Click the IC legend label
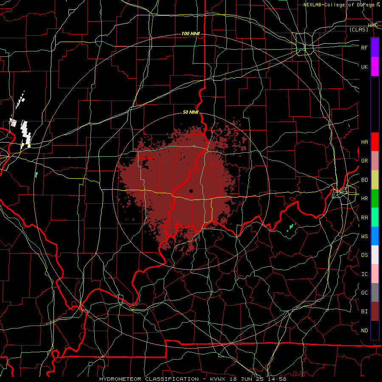Viewport: 382px width, 382px height. (364, 274)
